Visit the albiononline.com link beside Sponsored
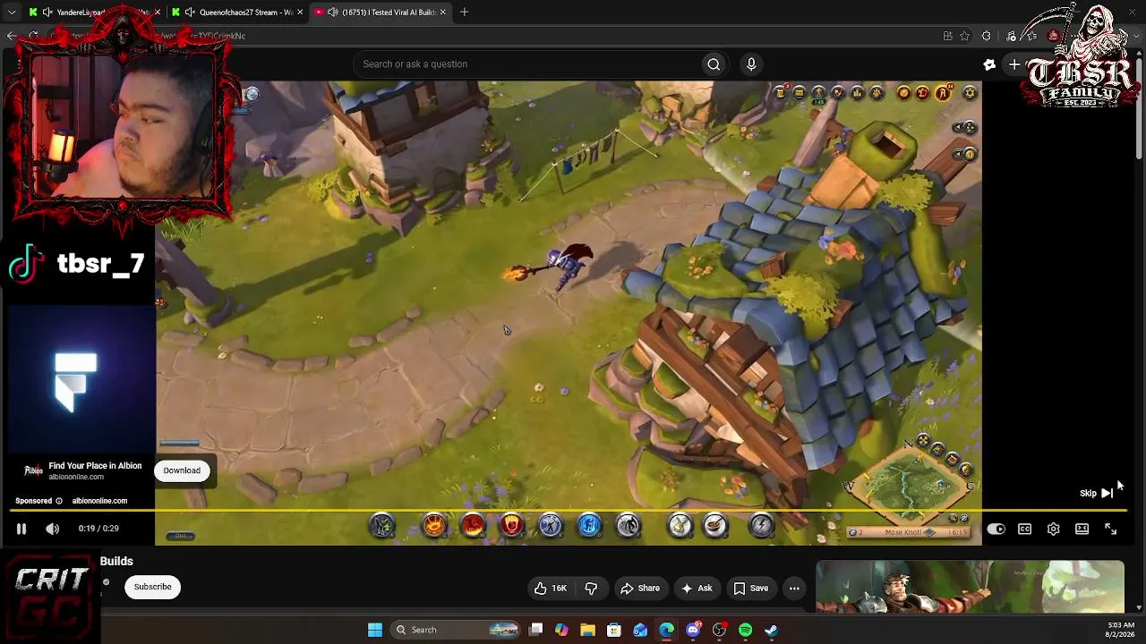Viewport: 1146px width, 644px height. pos(99,501)
